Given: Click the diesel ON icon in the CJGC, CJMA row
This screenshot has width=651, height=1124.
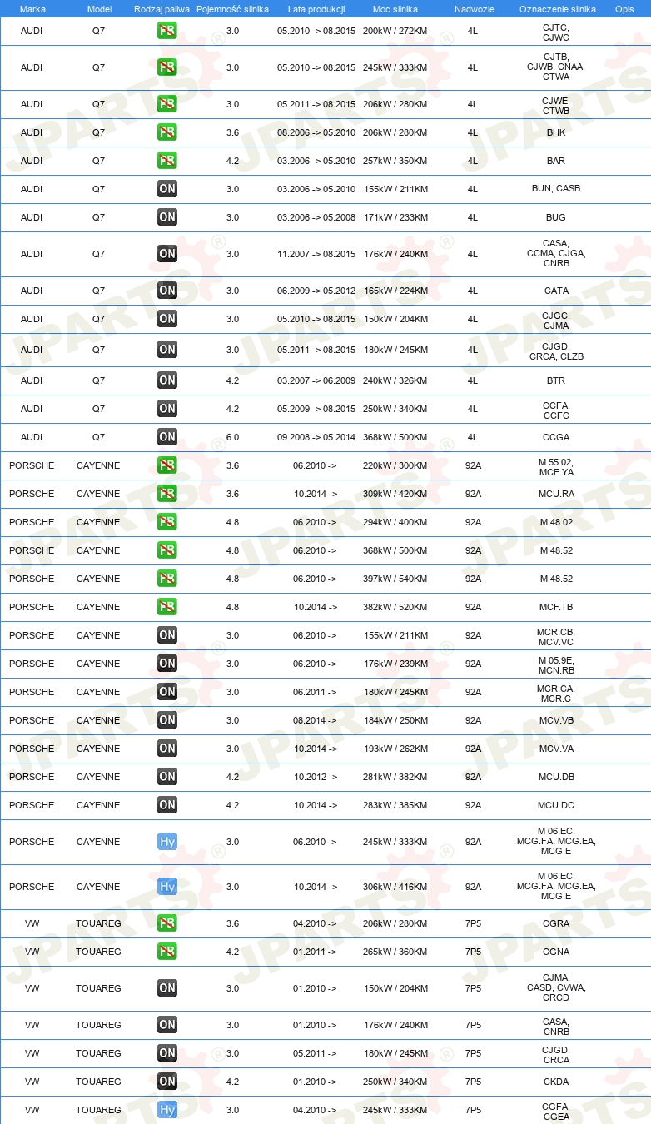Looking at the screenshot, I should (x=167, y=319).
